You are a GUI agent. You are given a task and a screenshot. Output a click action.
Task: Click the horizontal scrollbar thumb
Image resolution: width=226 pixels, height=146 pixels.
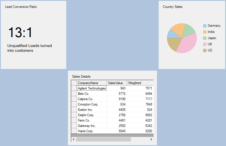103,140
